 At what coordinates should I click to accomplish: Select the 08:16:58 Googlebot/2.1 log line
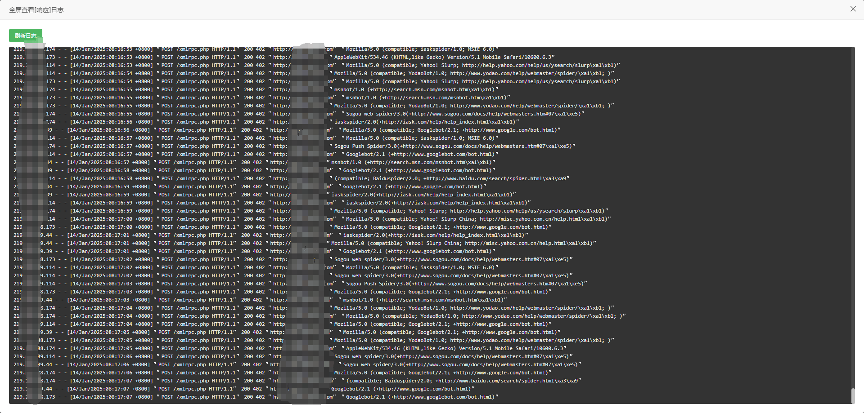click(254, 170)
